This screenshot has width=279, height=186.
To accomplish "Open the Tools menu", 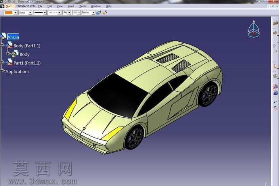I will coord(82,6).
